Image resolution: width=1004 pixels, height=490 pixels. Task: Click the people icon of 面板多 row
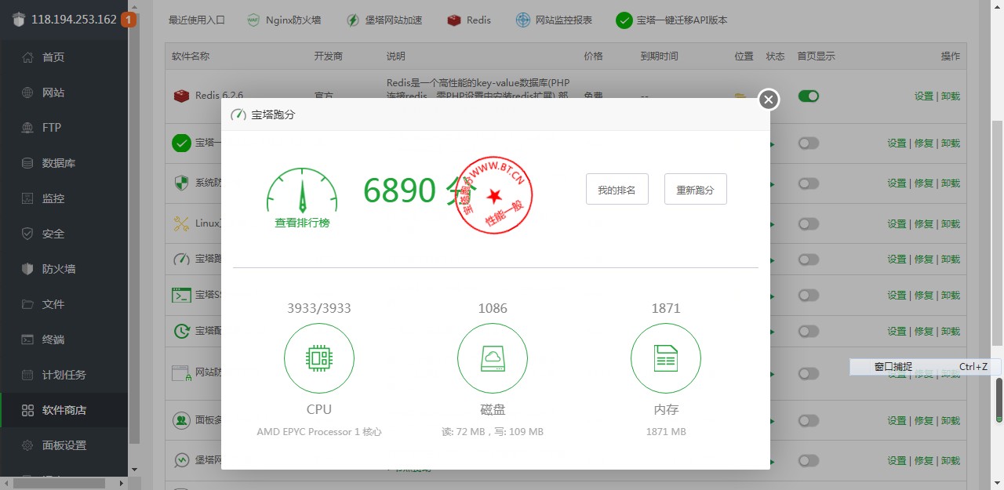pos(181,420)
